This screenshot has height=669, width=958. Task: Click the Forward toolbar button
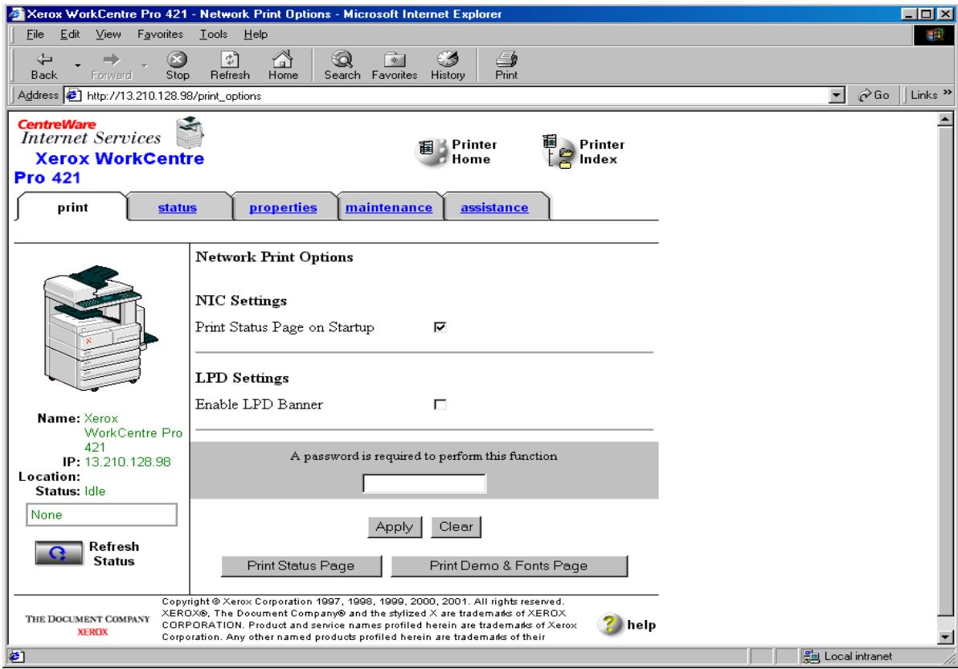click(111, 65)
